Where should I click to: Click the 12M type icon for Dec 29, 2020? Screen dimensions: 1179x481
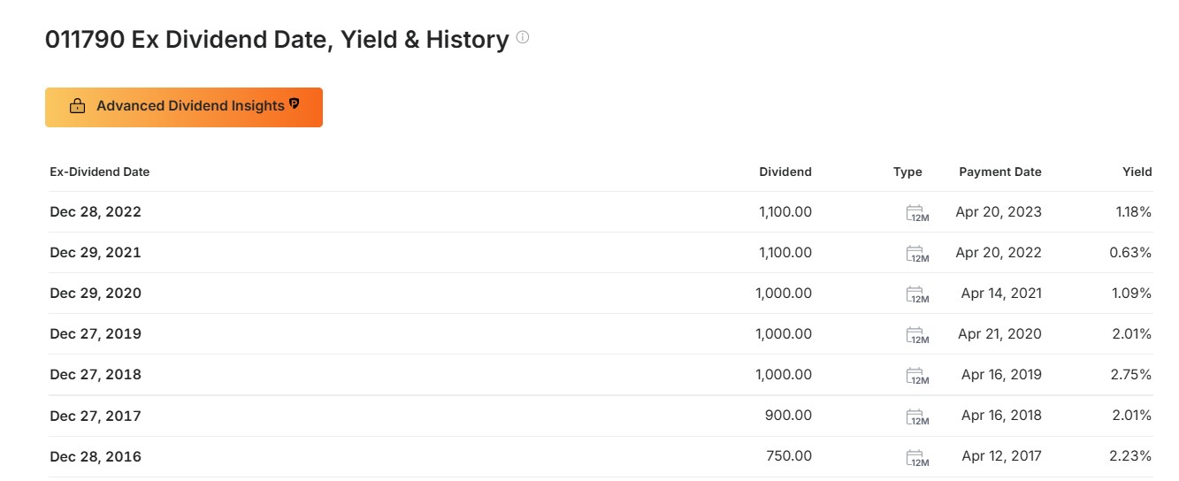(x=917, y=294)
